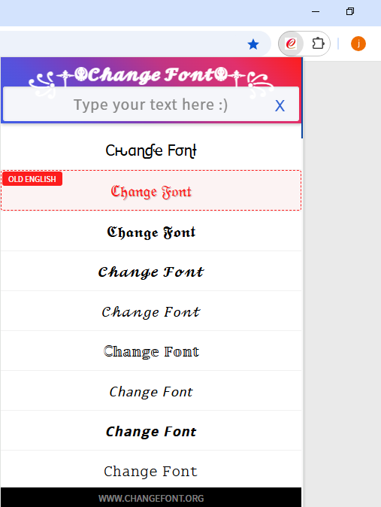Focus the 'Type your text here' field

[151, 104]
